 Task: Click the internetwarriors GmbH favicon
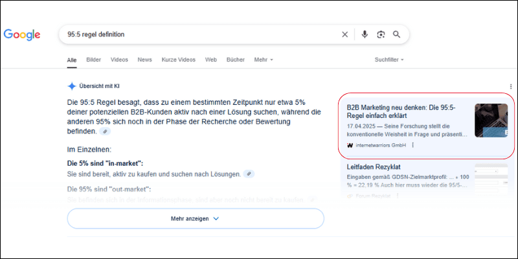click(350, 145)
